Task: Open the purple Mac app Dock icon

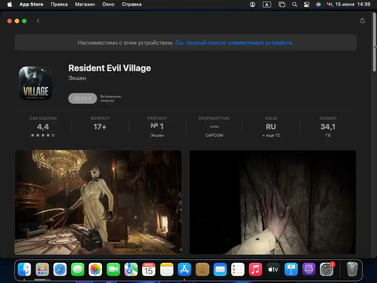Action: point(309,269)
